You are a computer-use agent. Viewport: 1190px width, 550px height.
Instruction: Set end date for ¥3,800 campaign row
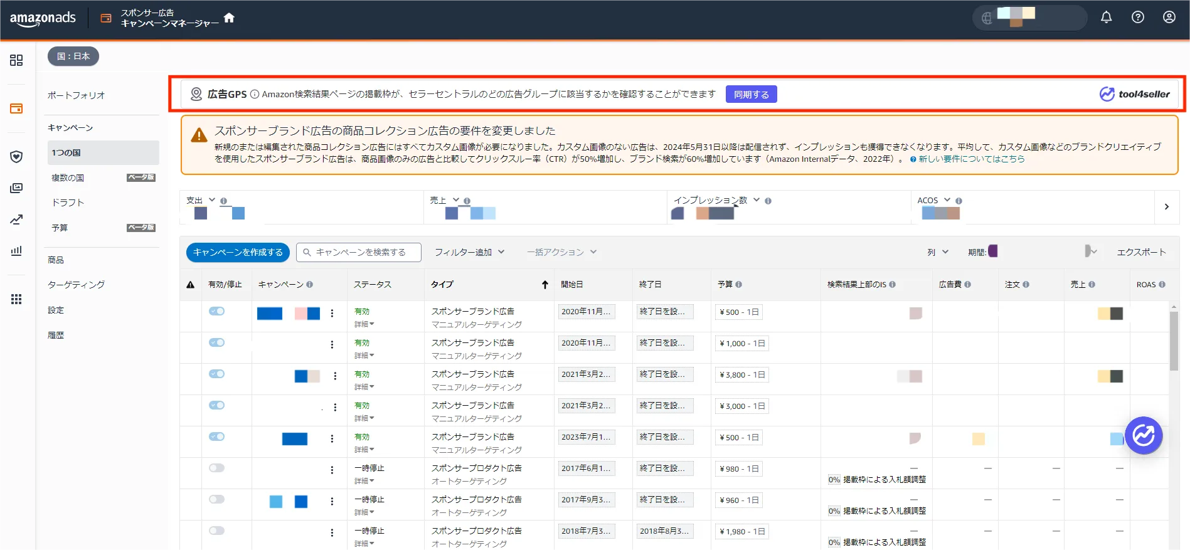click(x=665, y=374)
